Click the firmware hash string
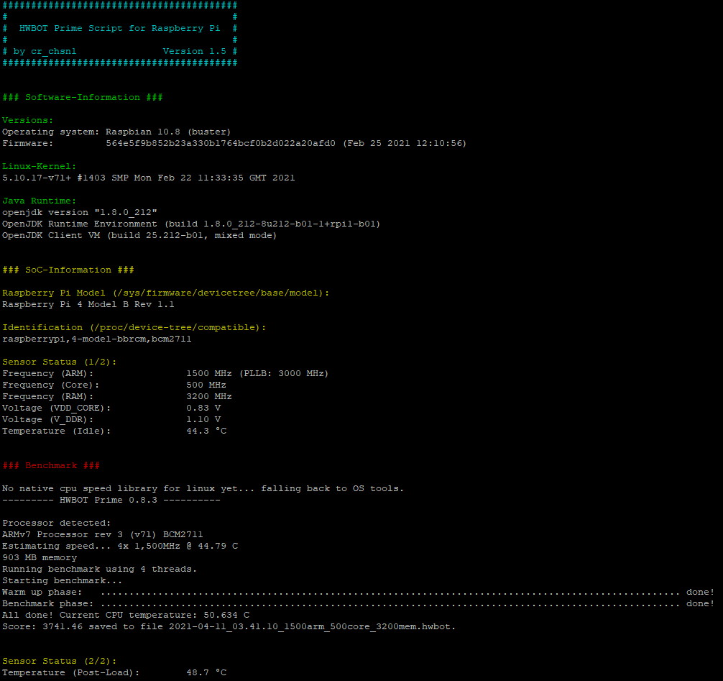This screenshot has width=723, height=681. [x=221, y=144]
